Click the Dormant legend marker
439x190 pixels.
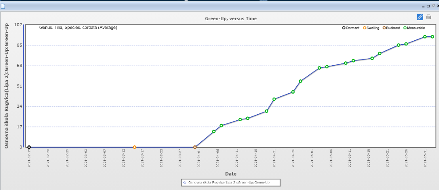click(x=344, y=28)
